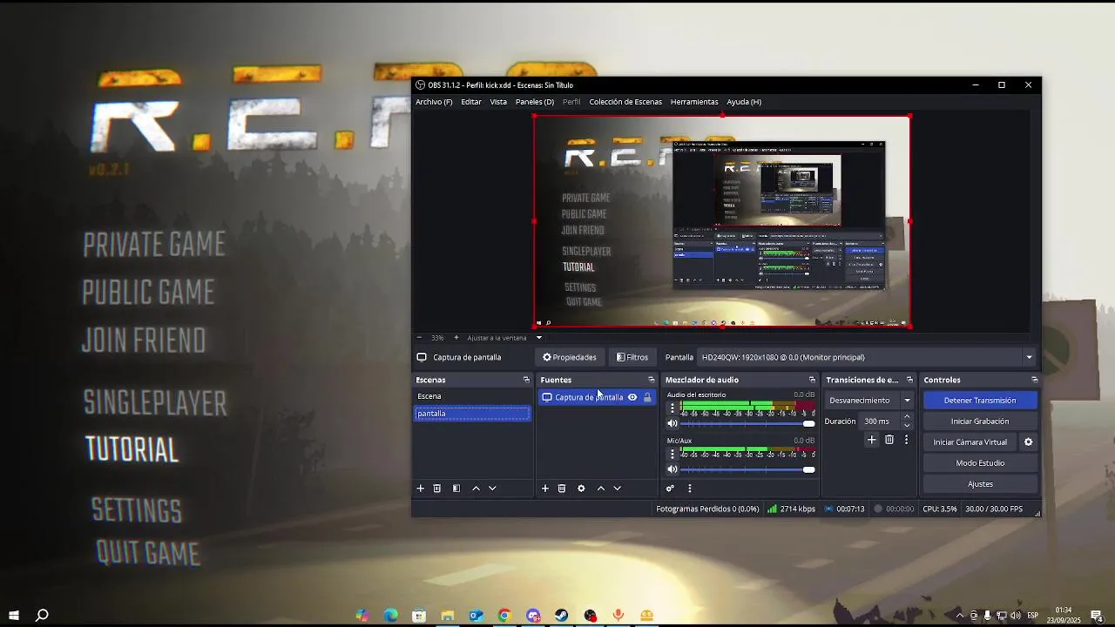Move scene down arrow in Escenas panel
The height and width of the screenshot is (627, 1115).
(492, 489)
